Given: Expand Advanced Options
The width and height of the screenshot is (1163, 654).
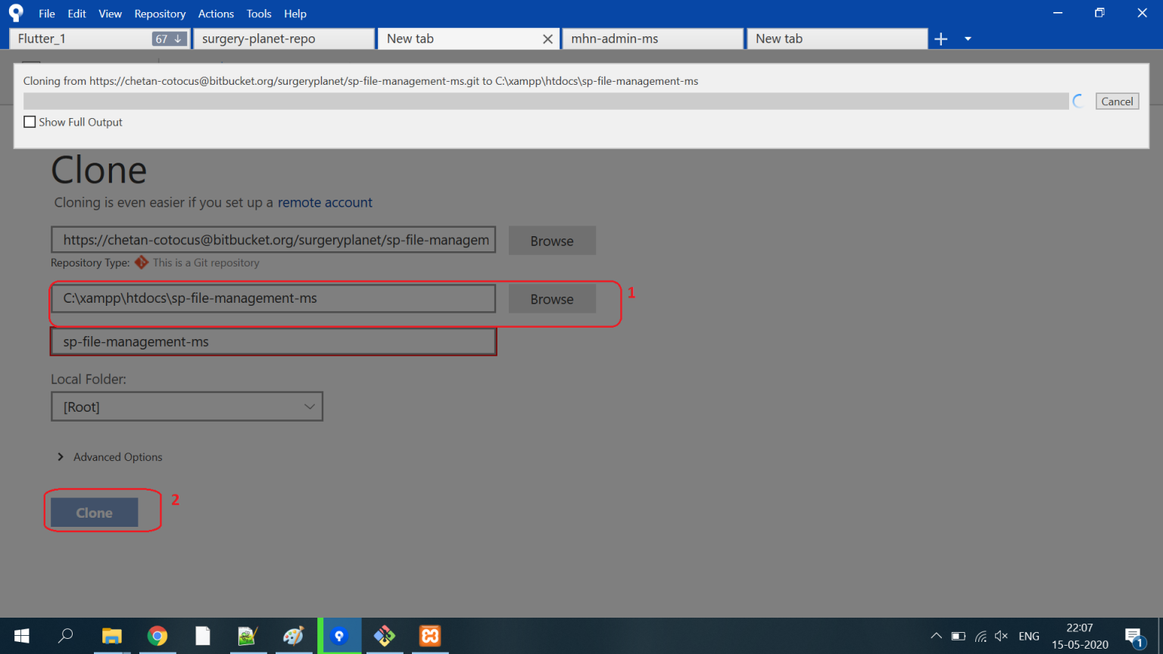Looking at the screenshot, I should click(110, 457).
